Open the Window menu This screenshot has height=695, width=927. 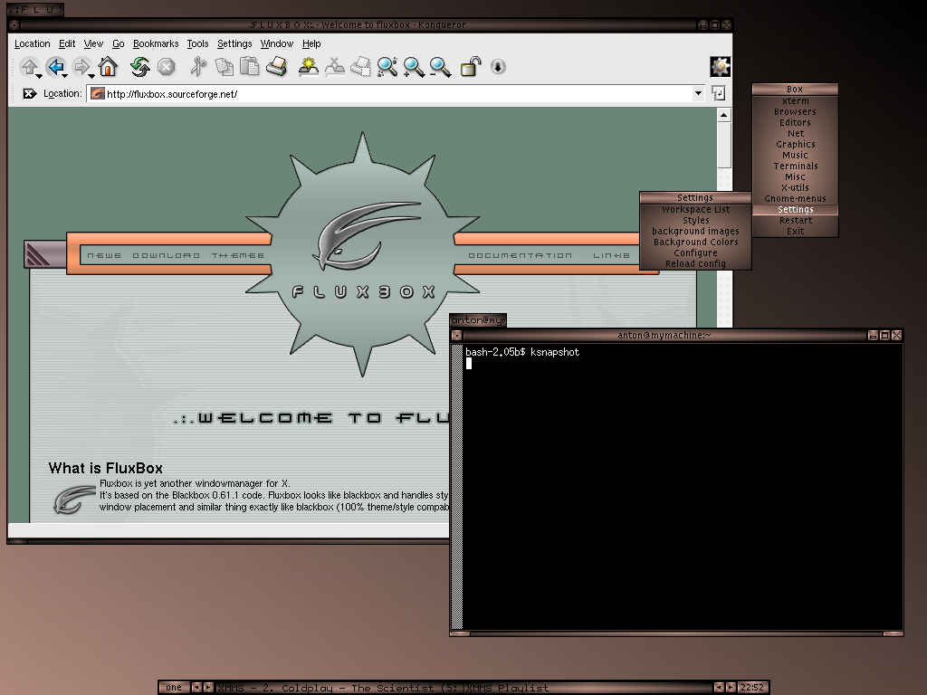coord(277,43)
